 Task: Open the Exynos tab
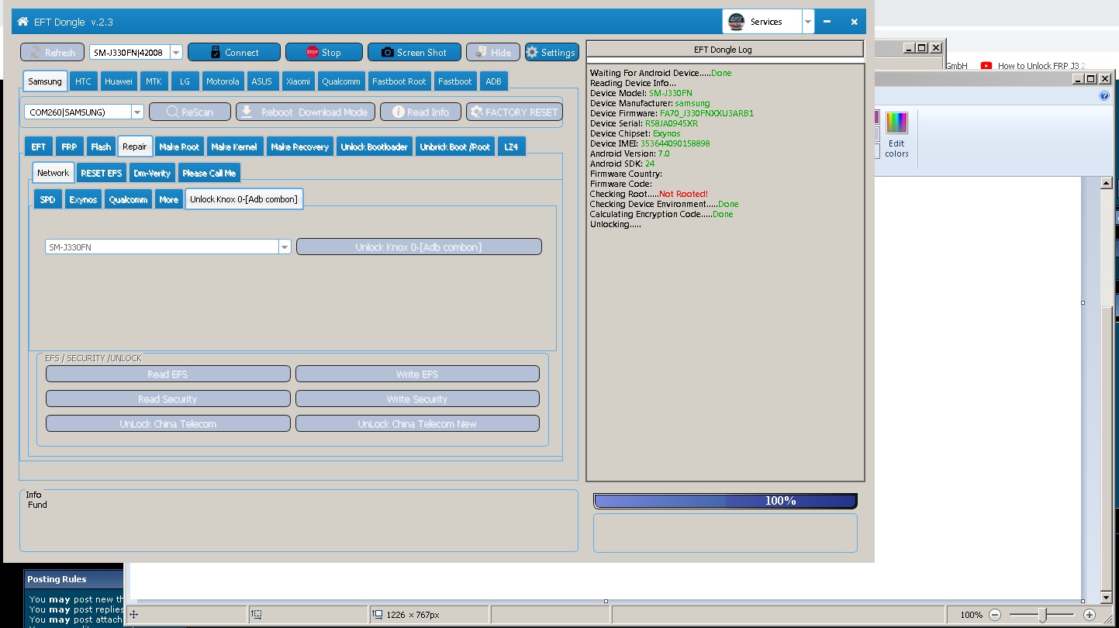tap(83, 199)
